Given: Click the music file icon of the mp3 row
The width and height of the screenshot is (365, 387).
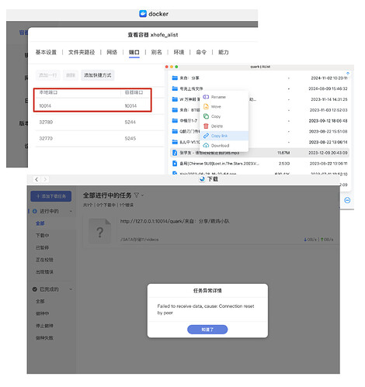Looking at the screenshot, I should [x=175, y=153].
